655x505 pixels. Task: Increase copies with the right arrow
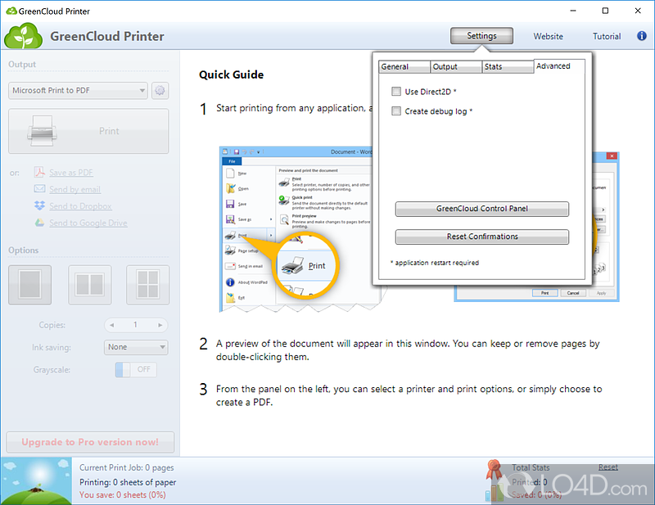(160, 325)
